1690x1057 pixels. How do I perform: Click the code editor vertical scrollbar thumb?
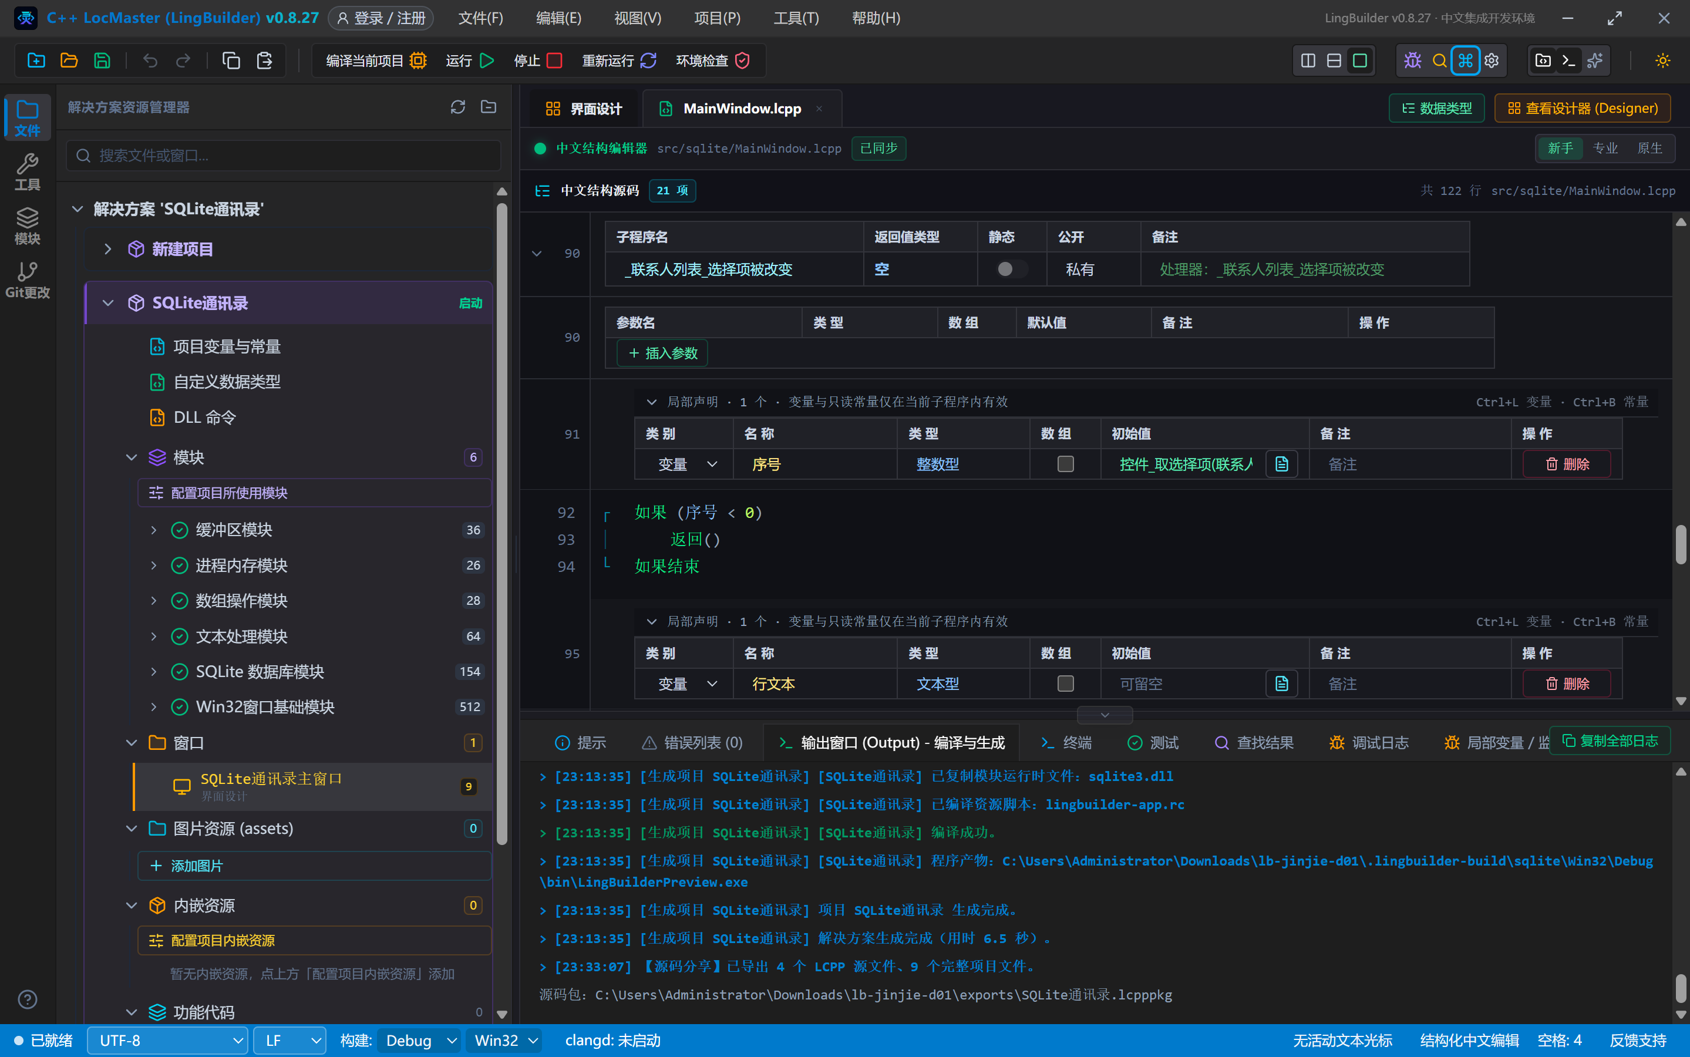pos(1680,544)
